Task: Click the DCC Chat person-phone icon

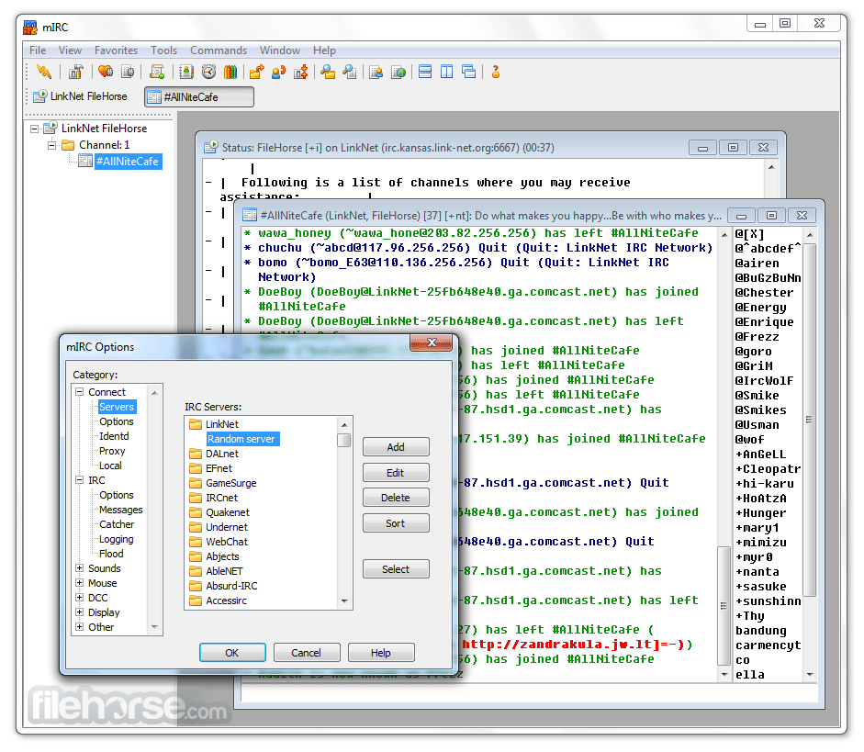Action: (279, 72)
